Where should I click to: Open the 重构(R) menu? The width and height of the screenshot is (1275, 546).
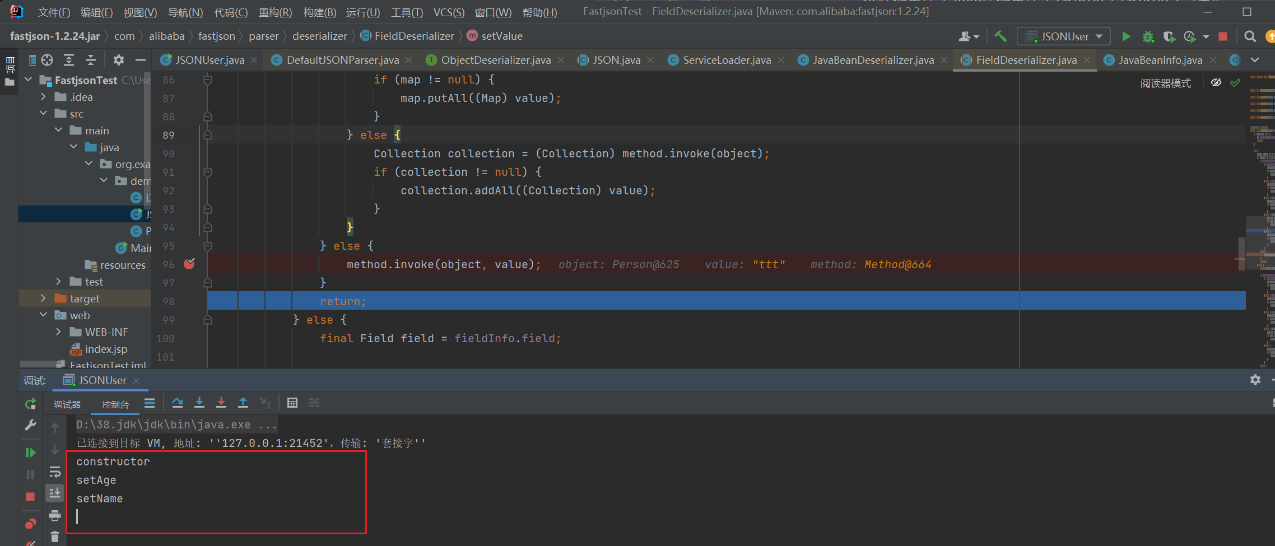[276, 12]
